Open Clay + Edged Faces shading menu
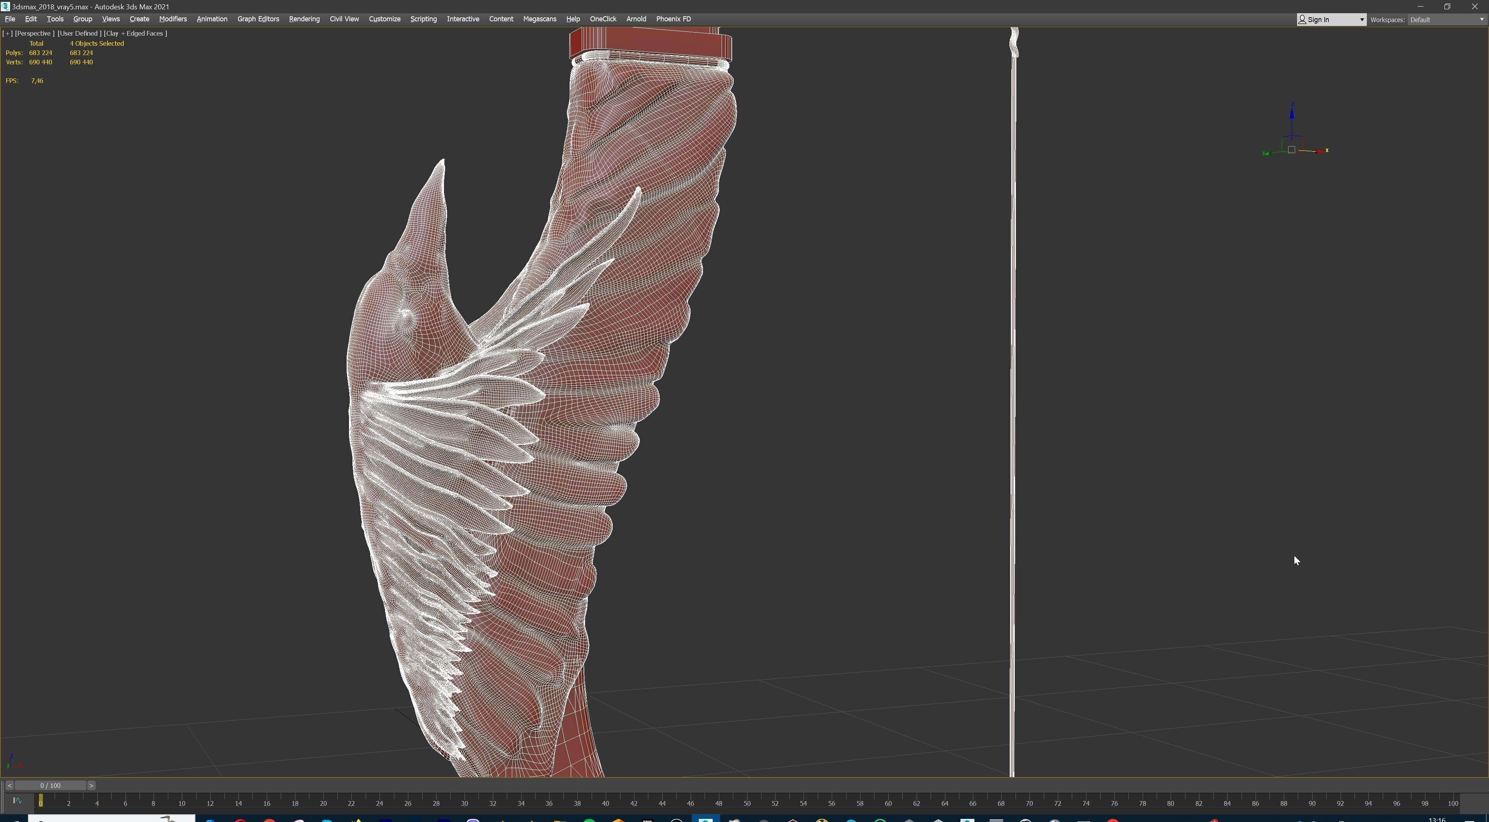Image resolution: width=1489 pixels, height=822 pixels. pos(135,33)
